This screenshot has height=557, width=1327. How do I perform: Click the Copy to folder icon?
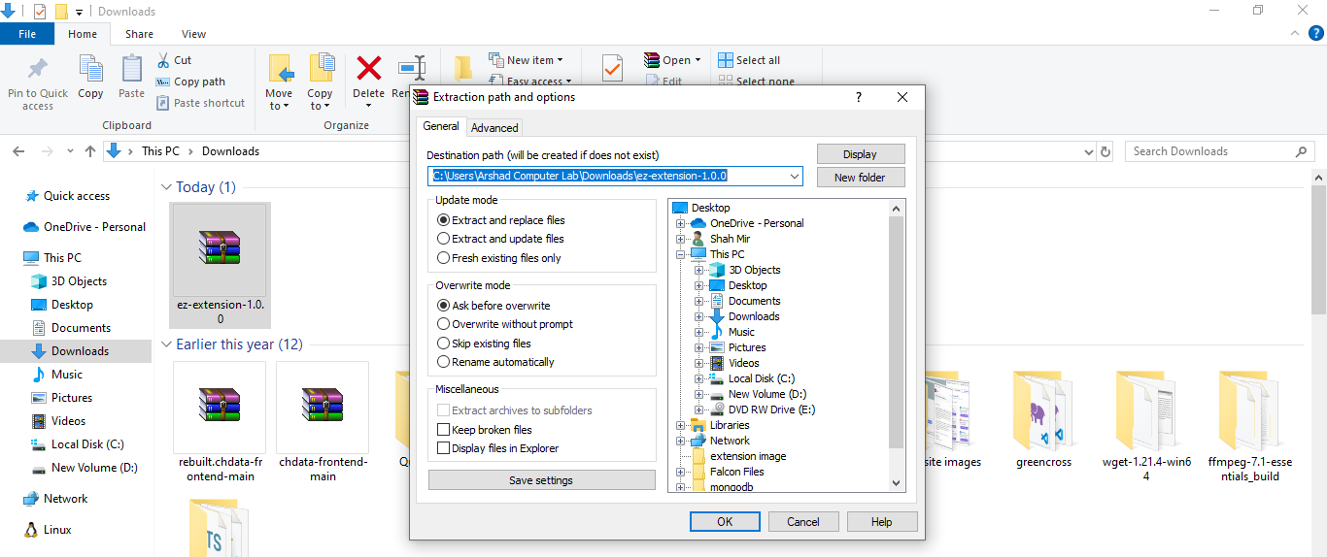[x=321, y=69]
